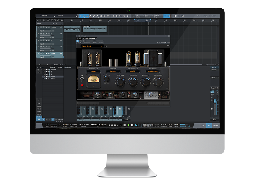
Task: Show Outputs in the mixer console
Action: pyautogui.click(x=39, y=109)
